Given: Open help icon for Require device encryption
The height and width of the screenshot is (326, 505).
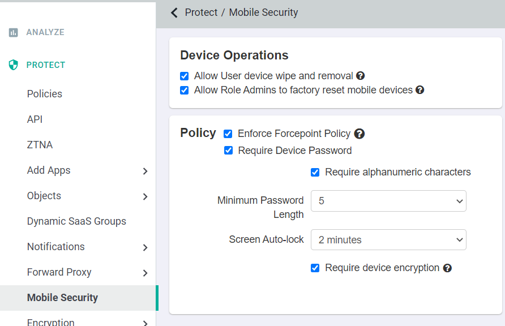Looking at the screenshot, I should [447, 268].
